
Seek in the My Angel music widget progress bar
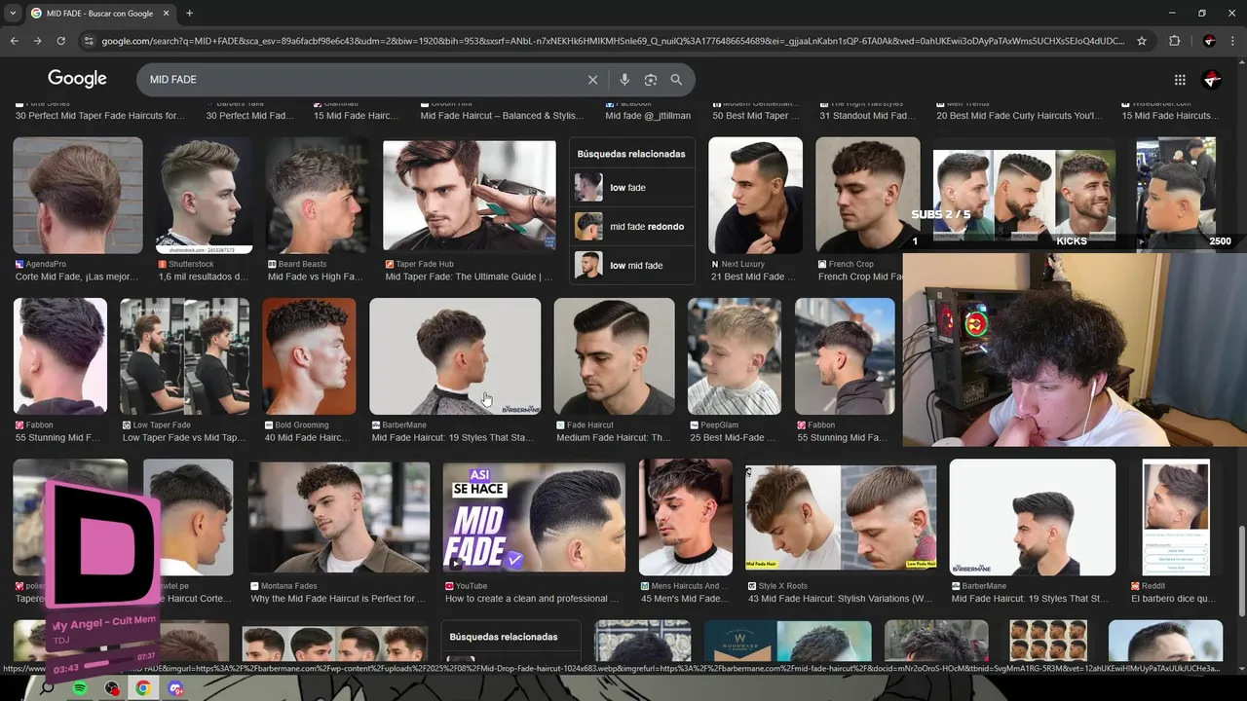[x=107, y=665]
